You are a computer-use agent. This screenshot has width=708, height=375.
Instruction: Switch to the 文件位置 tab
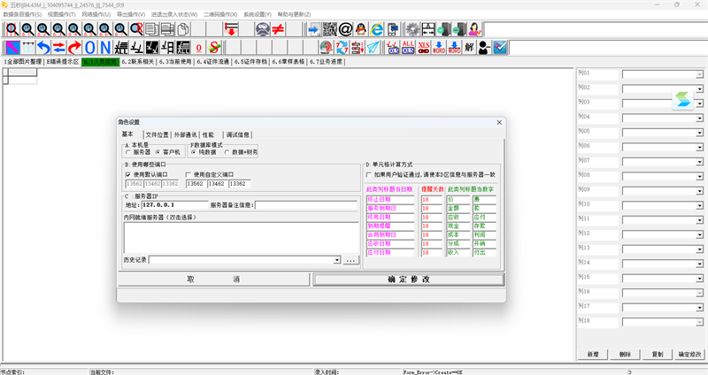[x=157, y=134]
